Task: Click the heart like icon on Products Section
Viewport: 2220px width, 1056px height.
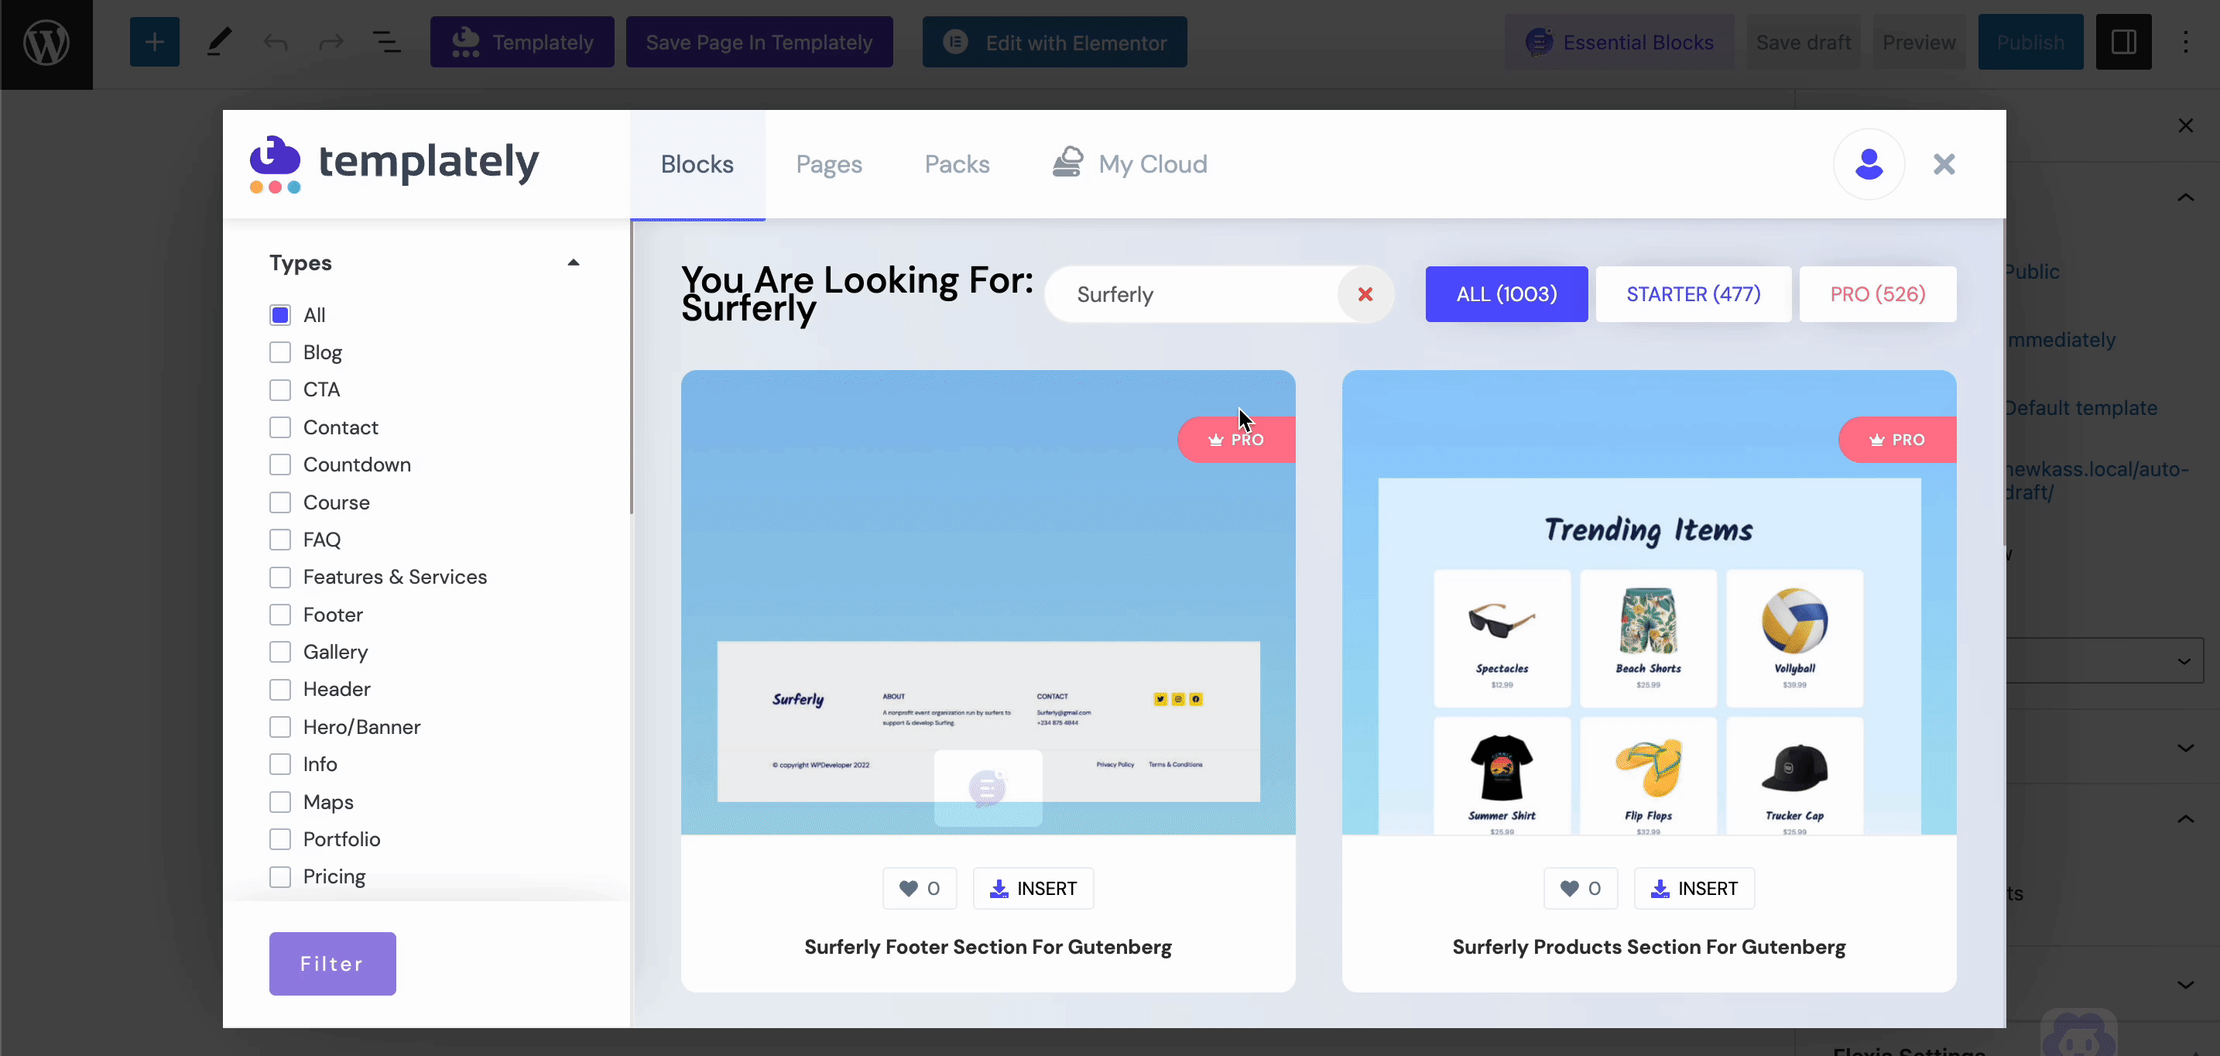Action: click(x=1569, y=887)
